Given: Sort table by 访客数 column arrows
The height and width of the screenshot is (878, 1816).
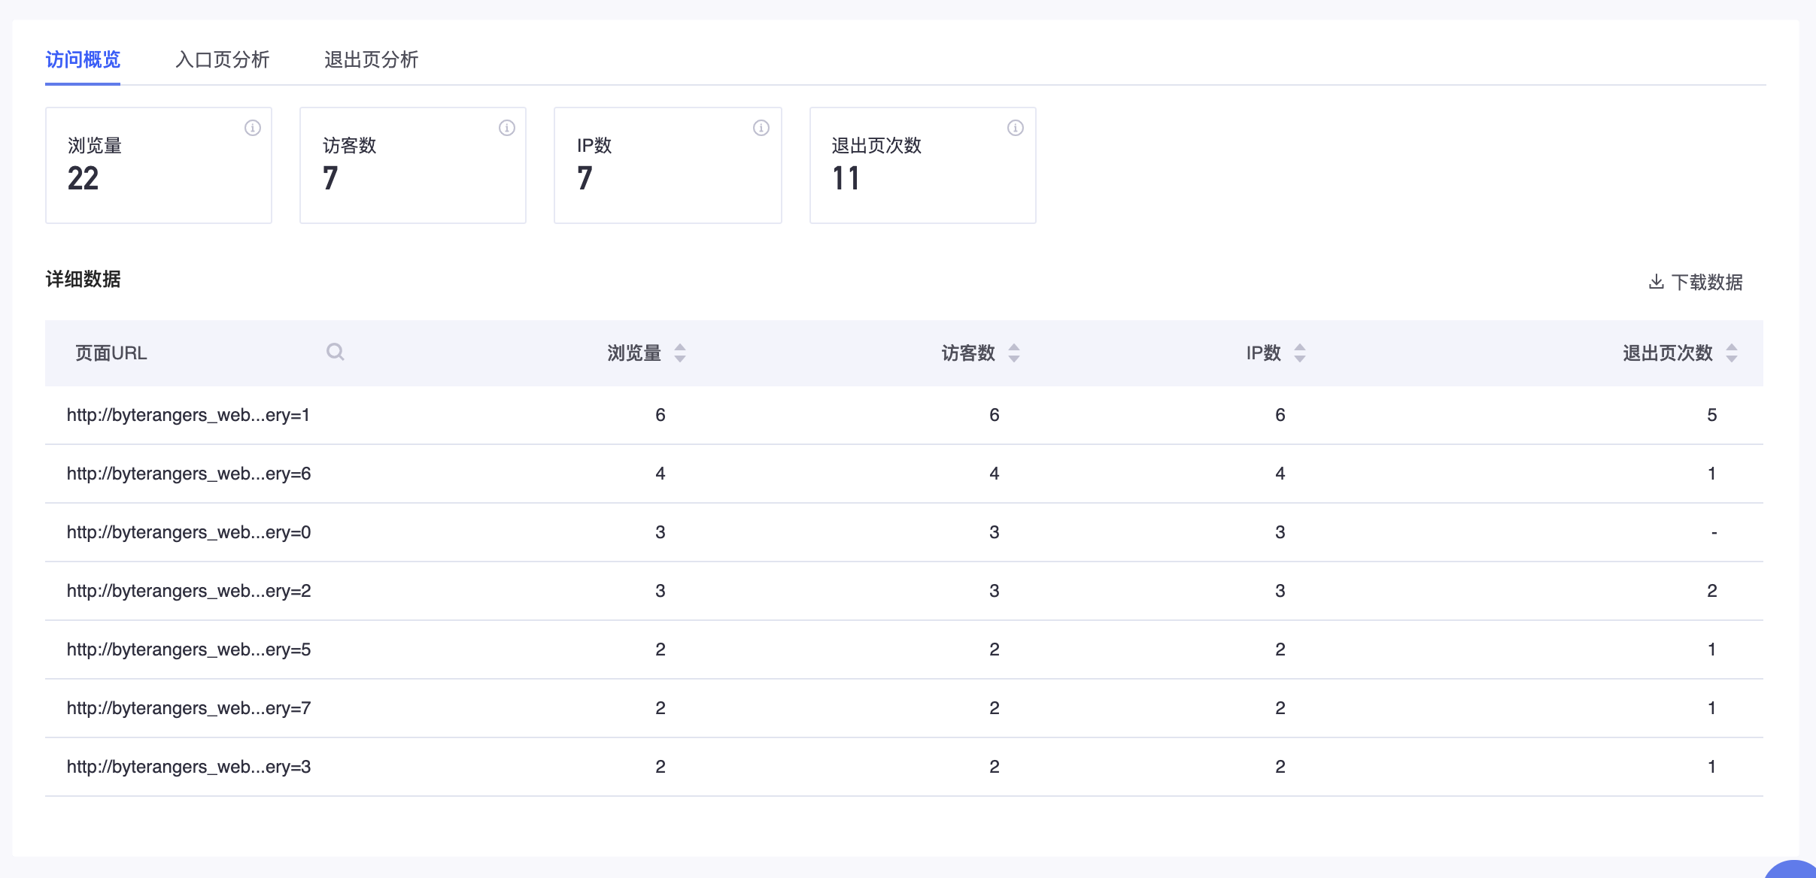Looking at the screenshot, I should click(x=1014, y=353).
